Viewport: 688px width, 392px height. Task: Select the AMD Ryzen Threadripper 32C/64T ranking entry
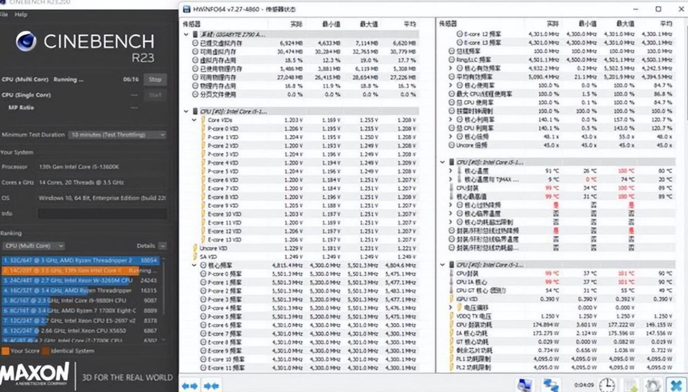coord(81,261)
